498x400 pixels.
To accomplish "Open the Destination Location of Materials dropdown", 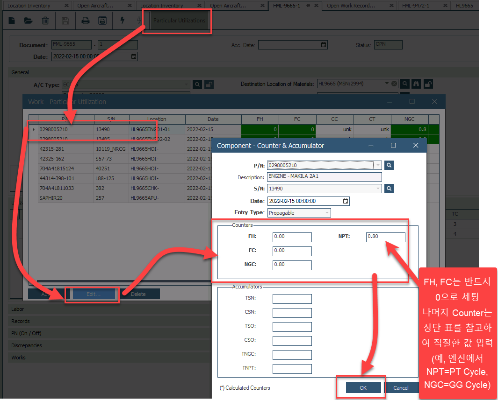I will tap(387, 84).
